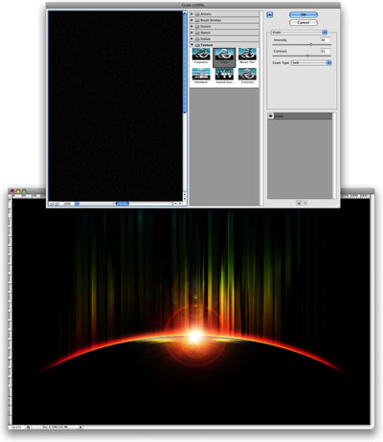This screenshot has width=383, height=442.
Task: Click the preview scroll down arrow
Action: (185, 199)
